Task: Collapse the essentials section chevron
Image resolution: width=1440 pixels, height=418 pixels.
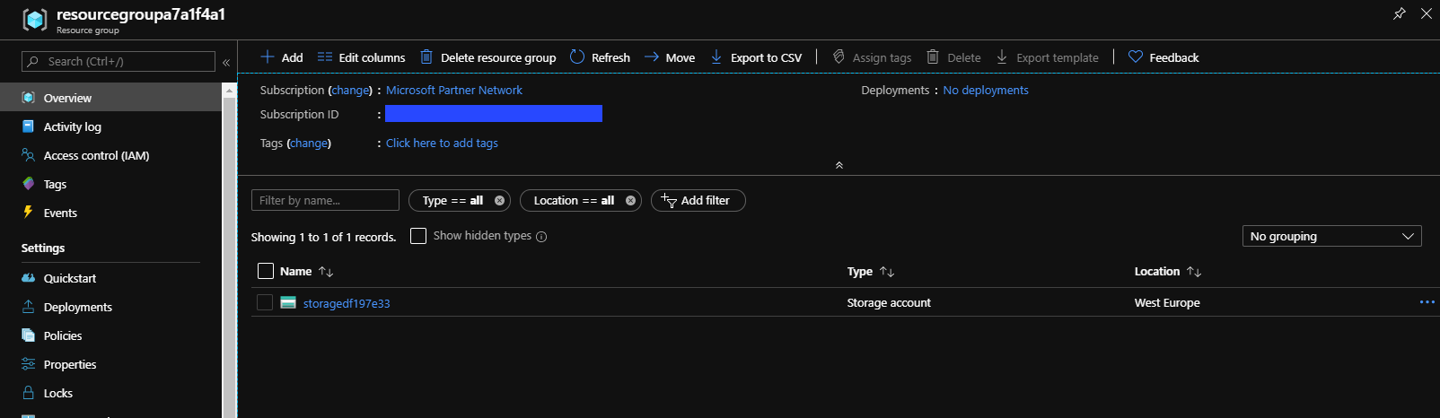Action: [x=839, y=165]
